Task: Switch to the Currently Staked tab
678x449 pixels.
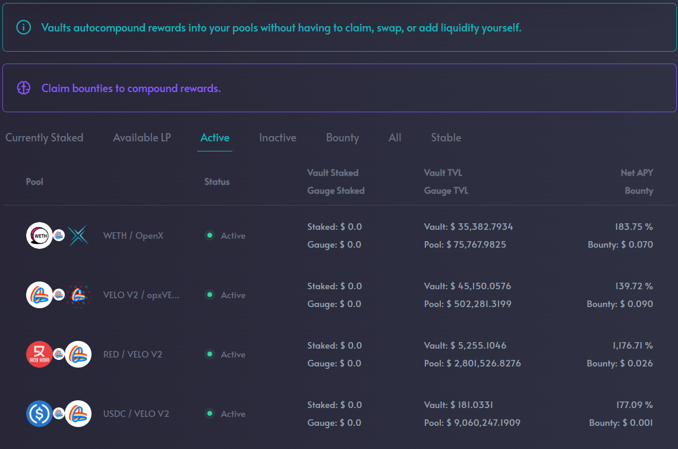Action: 45,138
